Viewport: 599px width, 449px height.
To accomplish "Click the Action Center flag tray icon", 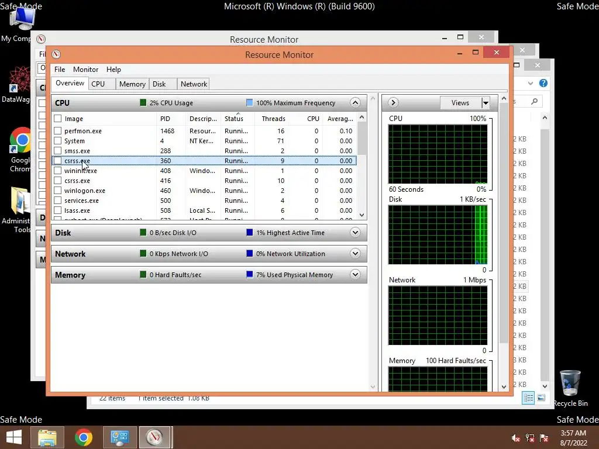I will click(x=544, y=438).
